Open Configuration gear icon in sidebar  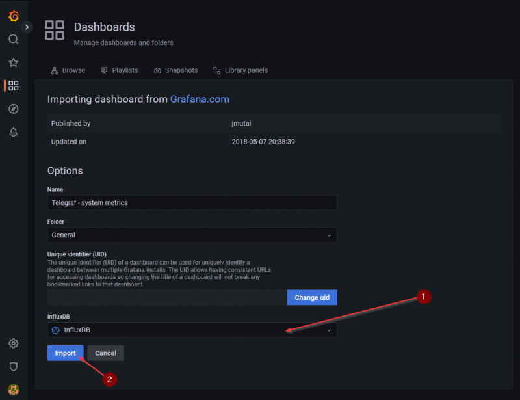pyautogui.click(x=13, y=343)
